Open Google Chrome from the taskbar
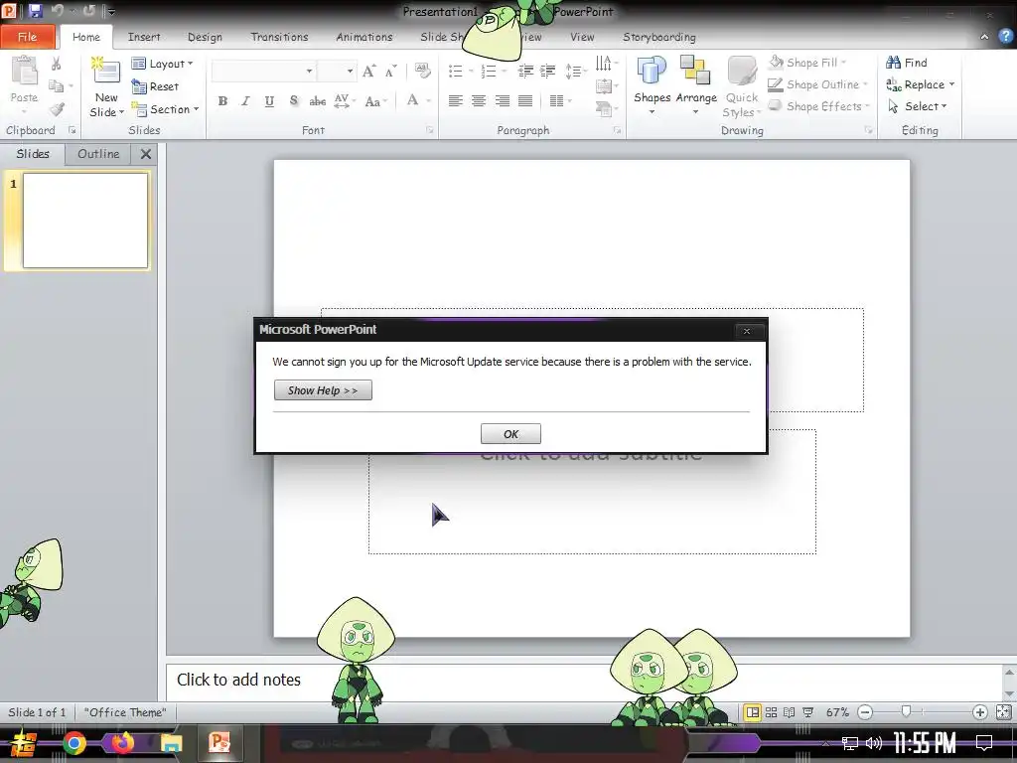1017x763 pixels. click(x=73, y=743)
